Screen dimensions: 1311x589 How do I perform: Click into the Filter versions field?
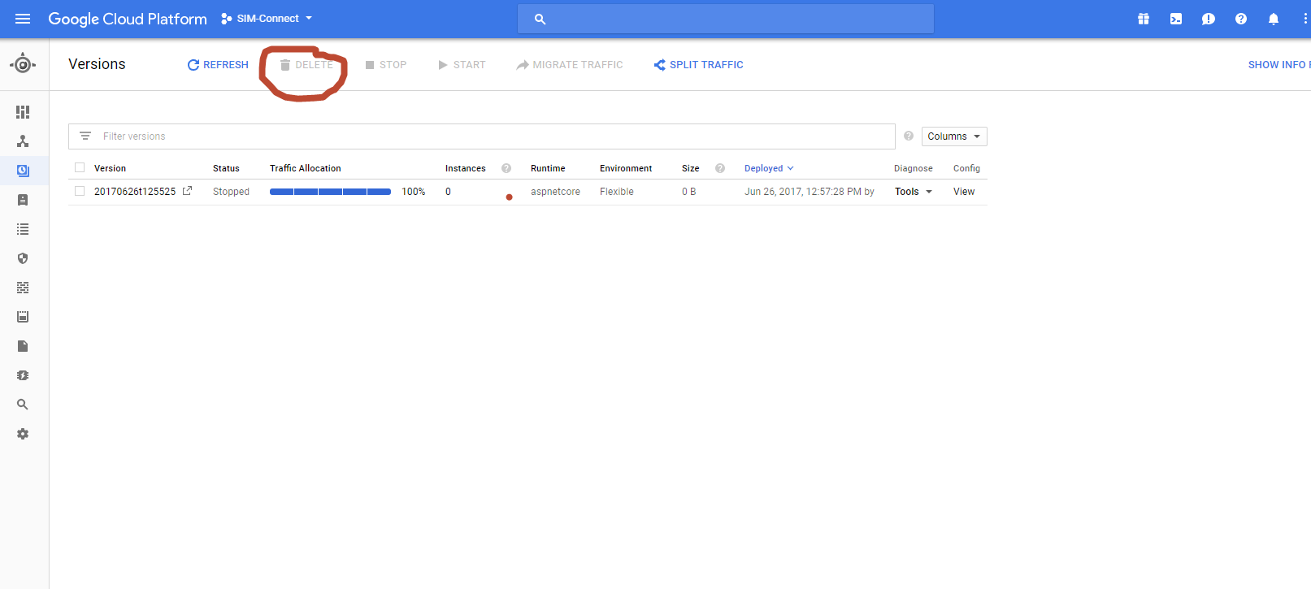coord(482,136)
